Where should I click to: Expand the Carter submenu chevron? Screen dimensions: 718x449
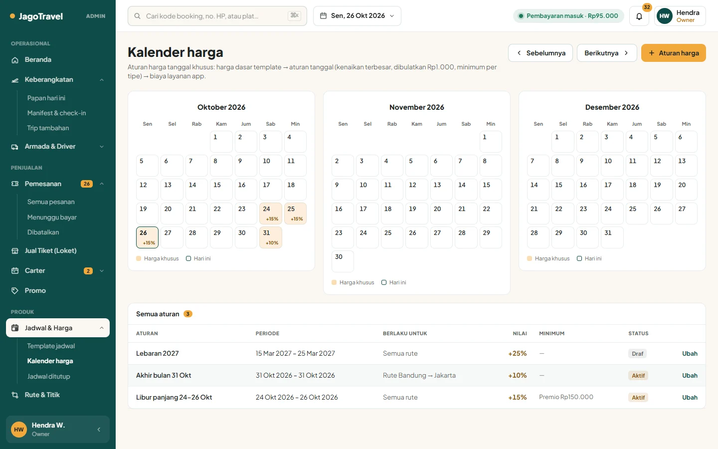click(x=102, y=271)
